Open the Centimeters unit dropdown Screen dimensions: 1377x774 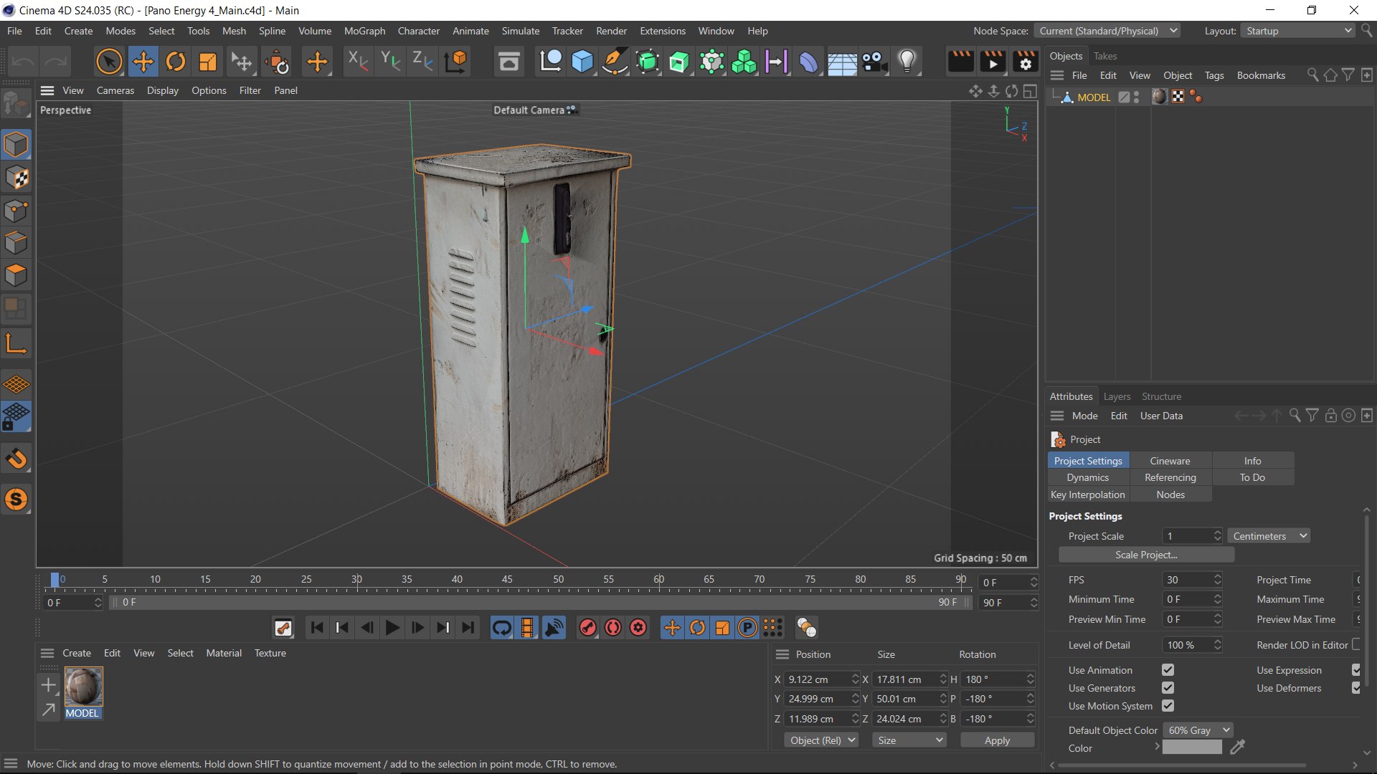[1268, 536]
